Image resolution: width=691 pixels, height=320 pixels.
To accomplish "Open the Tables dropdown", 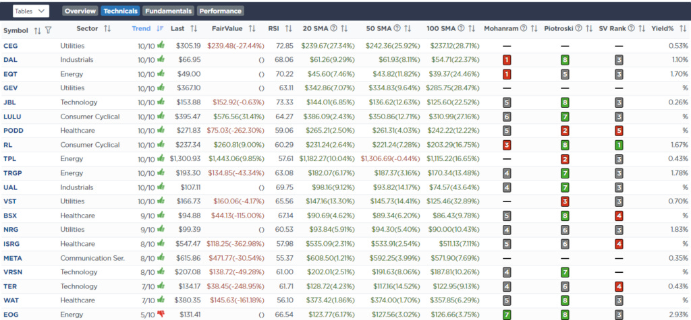I will [x=31, y=11].
